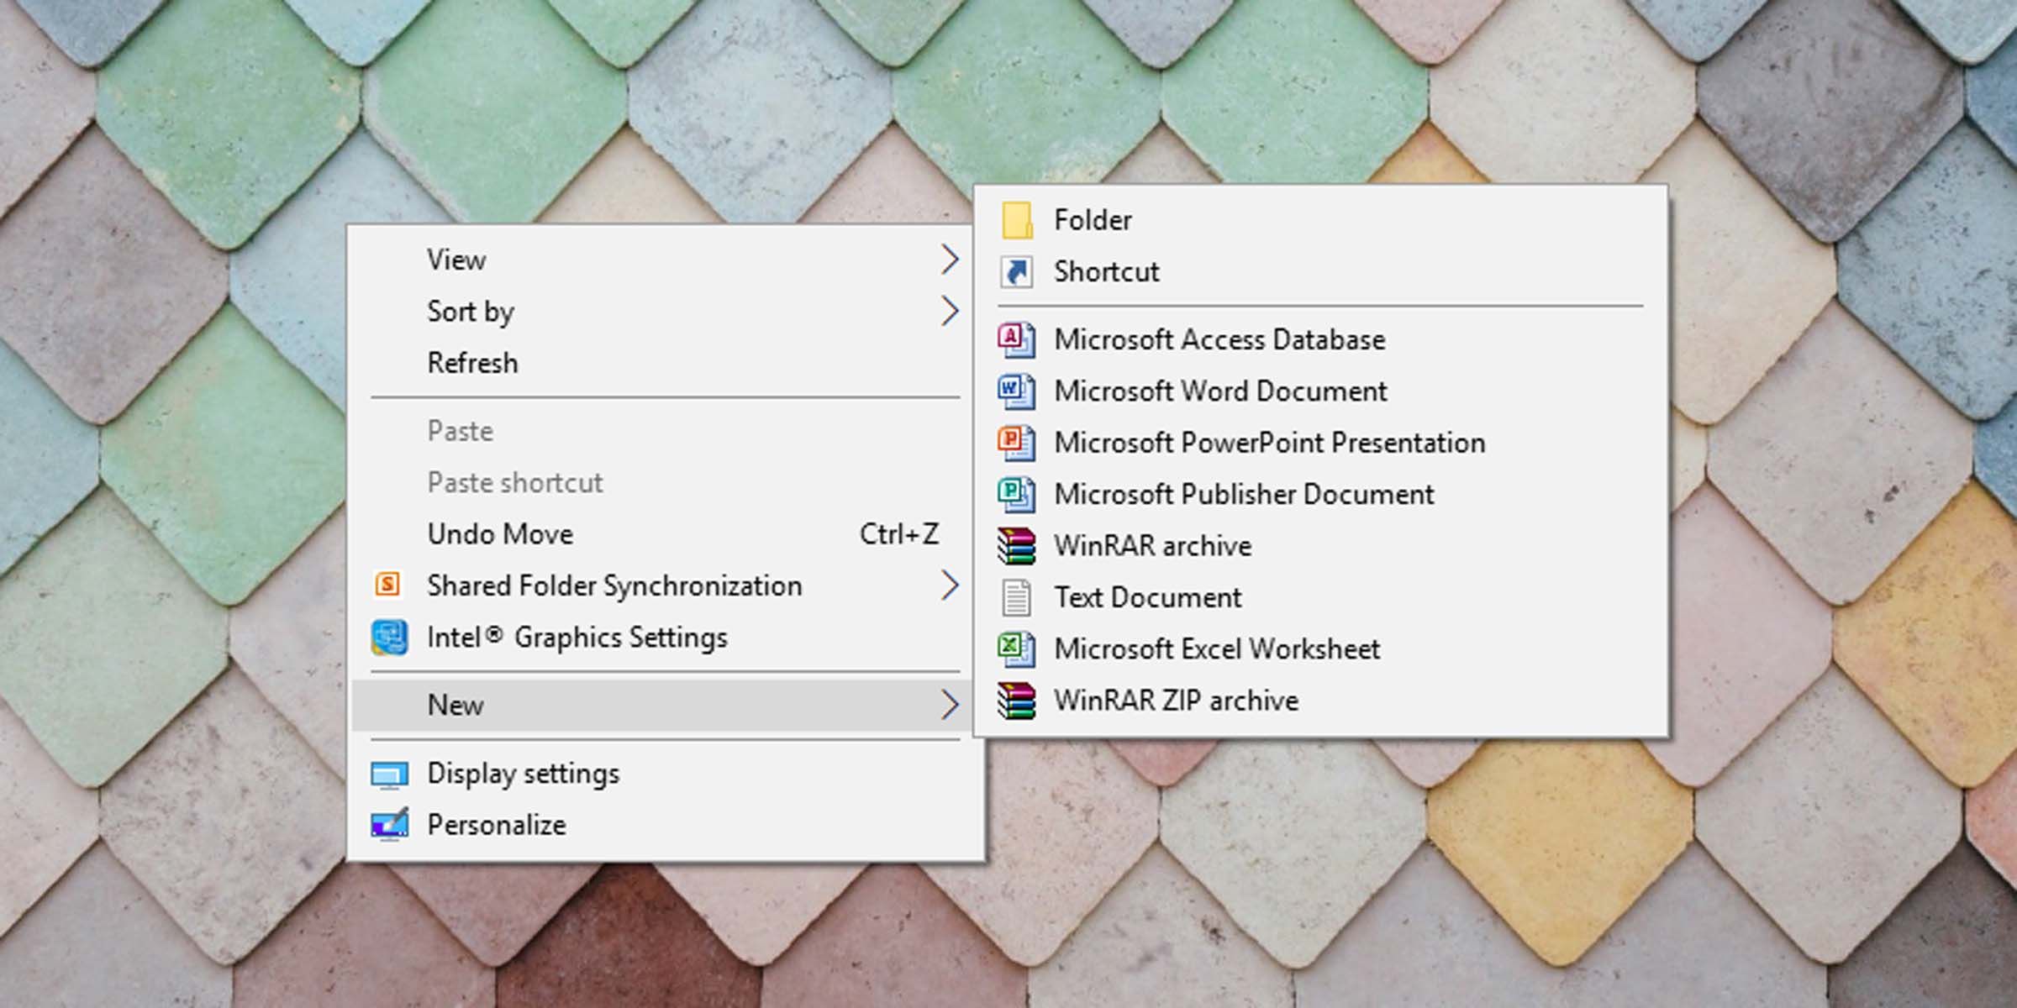Click the highlighted New menu item
2017x1008 pixels.
pos(456,706)
